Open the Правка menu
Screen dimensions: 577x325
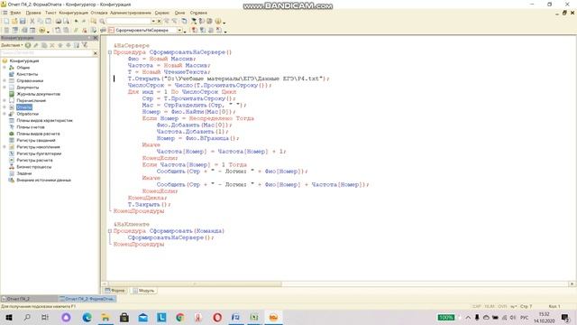coord(33,13)
